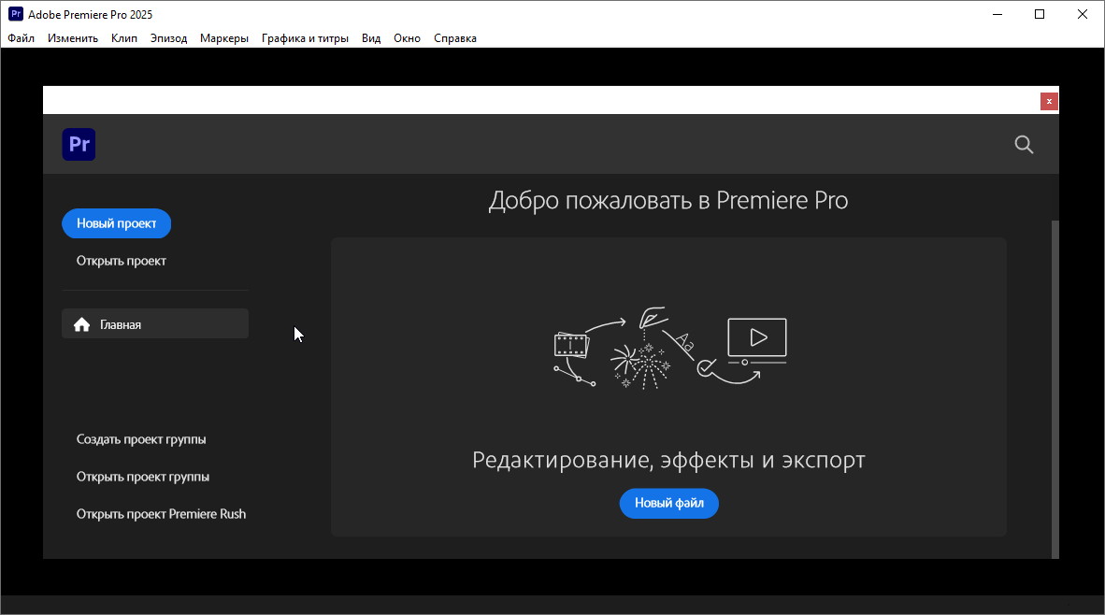1105x615 pixels.
Task: Click Открыть проект Premiere Rush
Action: click(x=162, y=513)
